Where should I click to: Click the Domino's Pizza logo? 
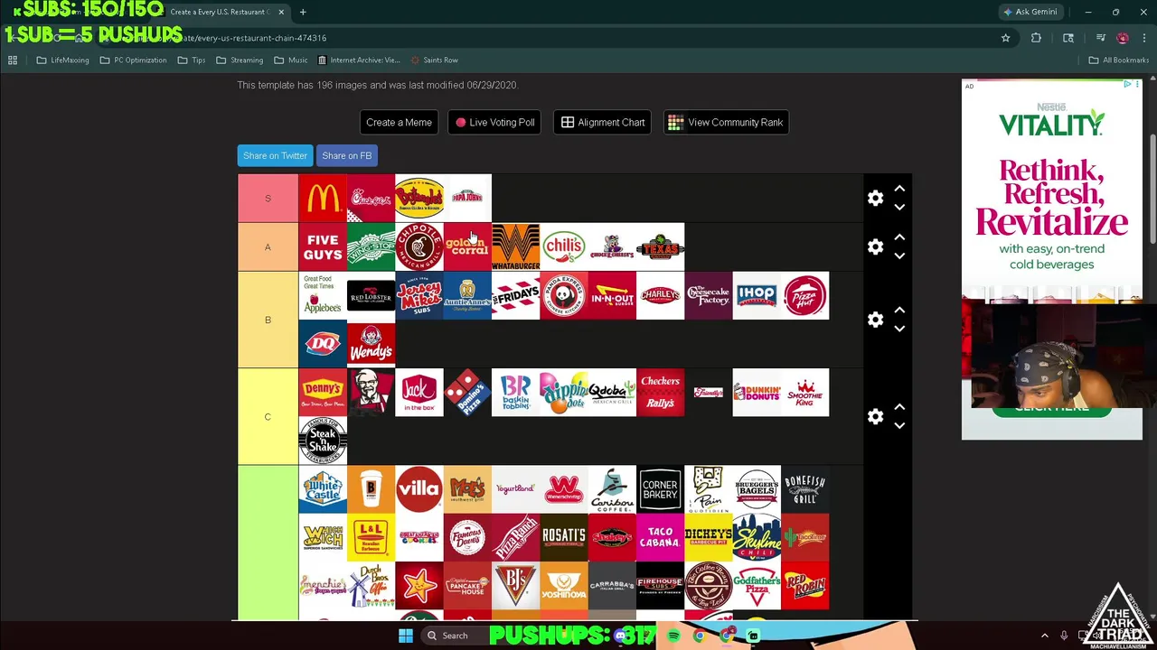tap(467, 393)
